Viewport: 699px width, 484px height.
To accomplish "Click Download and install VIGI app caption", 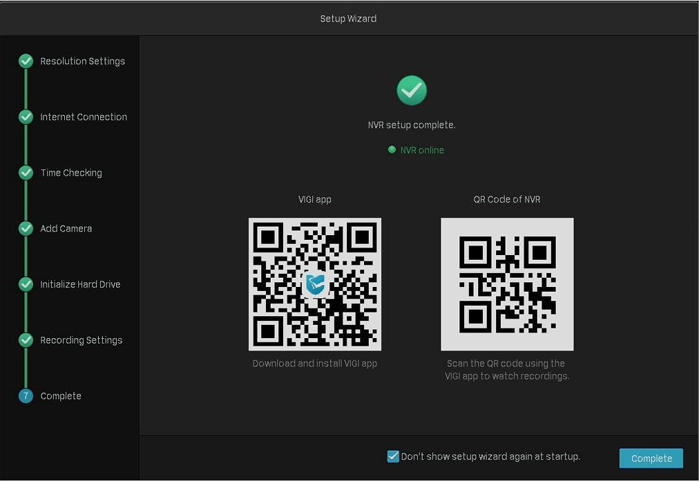I will point(315,364).
